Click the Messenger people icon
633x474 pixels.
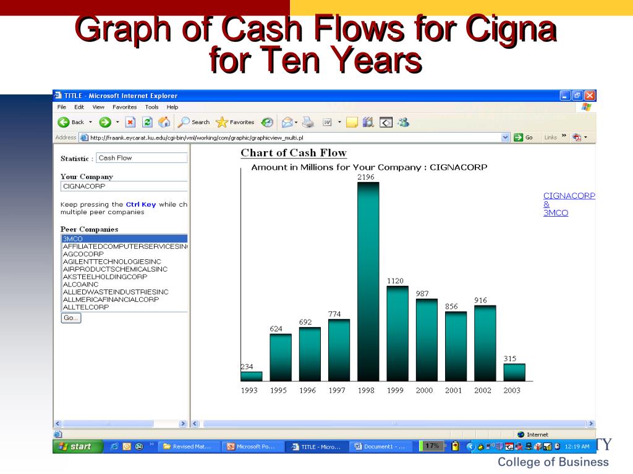coord(403,122)
